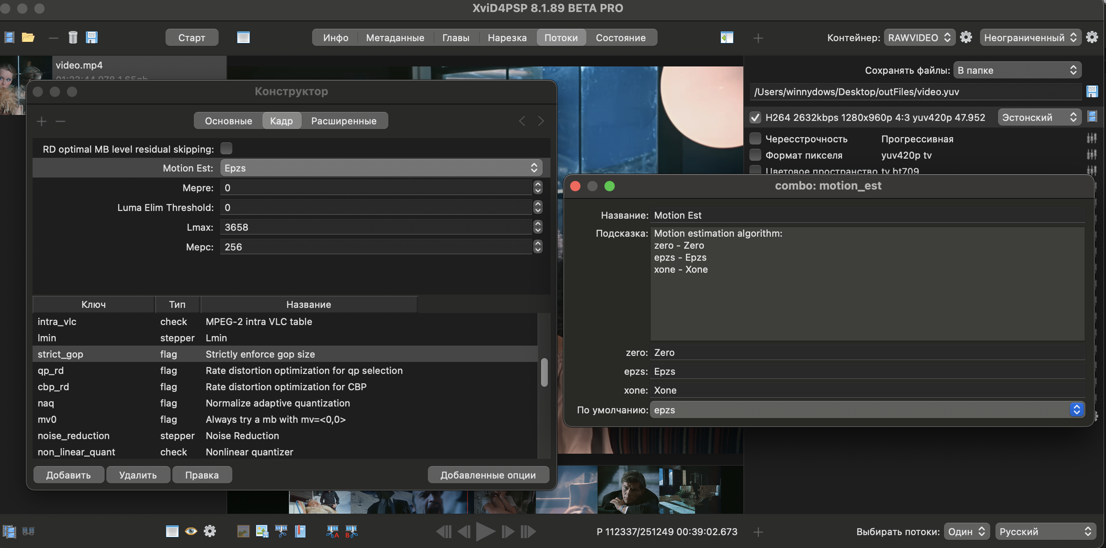Click the save-snapshot picture icon with floppy
Screen dimensions: 1106x548
[262, 531]
